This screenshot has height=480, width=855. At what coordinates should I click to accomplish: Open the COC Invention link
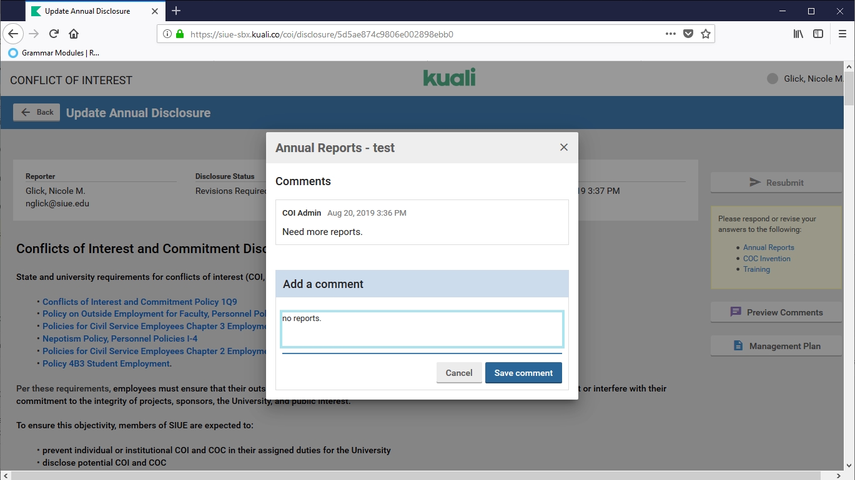click(x=766, y=259)
